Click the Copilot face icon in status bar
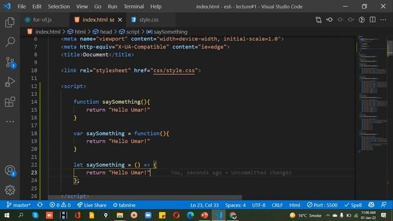This screenshot has height=221, width=393. [x=371, y=204]
